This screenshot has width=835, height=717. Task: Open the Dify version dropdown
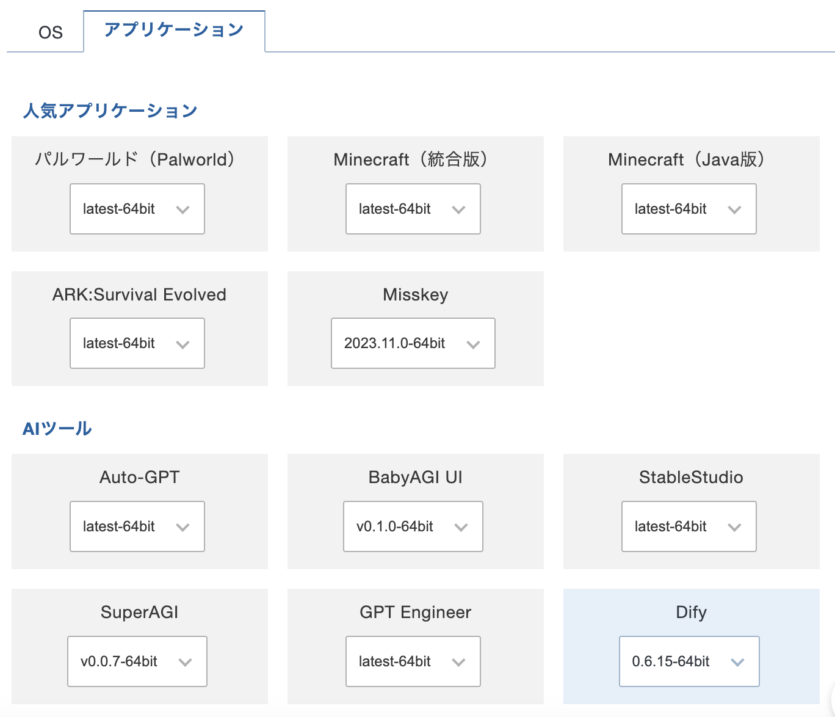point(689,661)
